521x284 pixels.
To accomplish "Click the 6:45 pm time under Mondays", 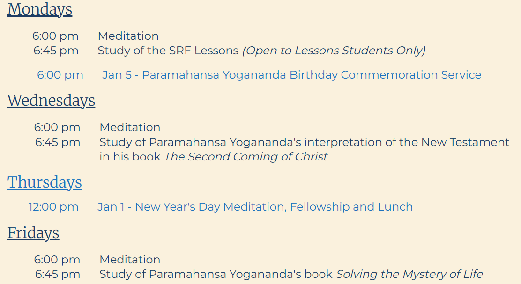I will tap(56, 51).
